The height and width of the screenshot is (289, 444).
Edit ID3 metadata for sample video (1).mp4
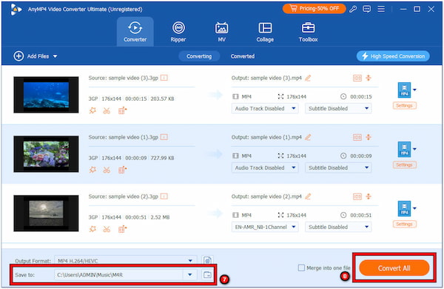coord(357,137)
